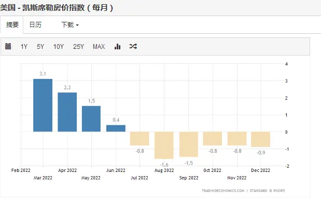Click the 美国 - 凯斯席勒房价指数 title

point(57,8)
